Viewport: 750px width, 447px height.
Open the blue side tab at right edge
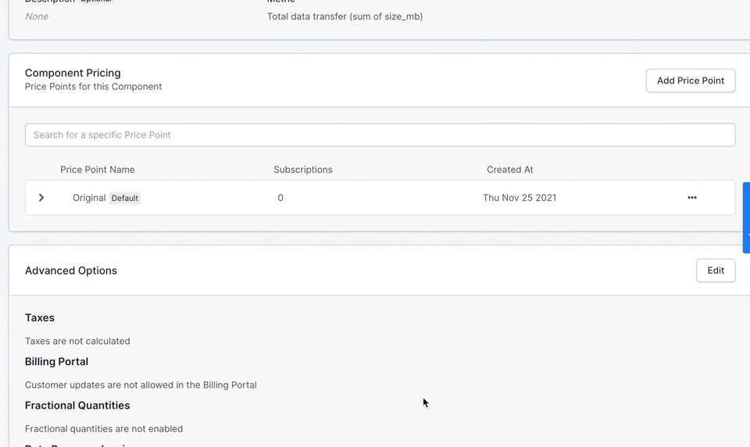coord(746,217)
